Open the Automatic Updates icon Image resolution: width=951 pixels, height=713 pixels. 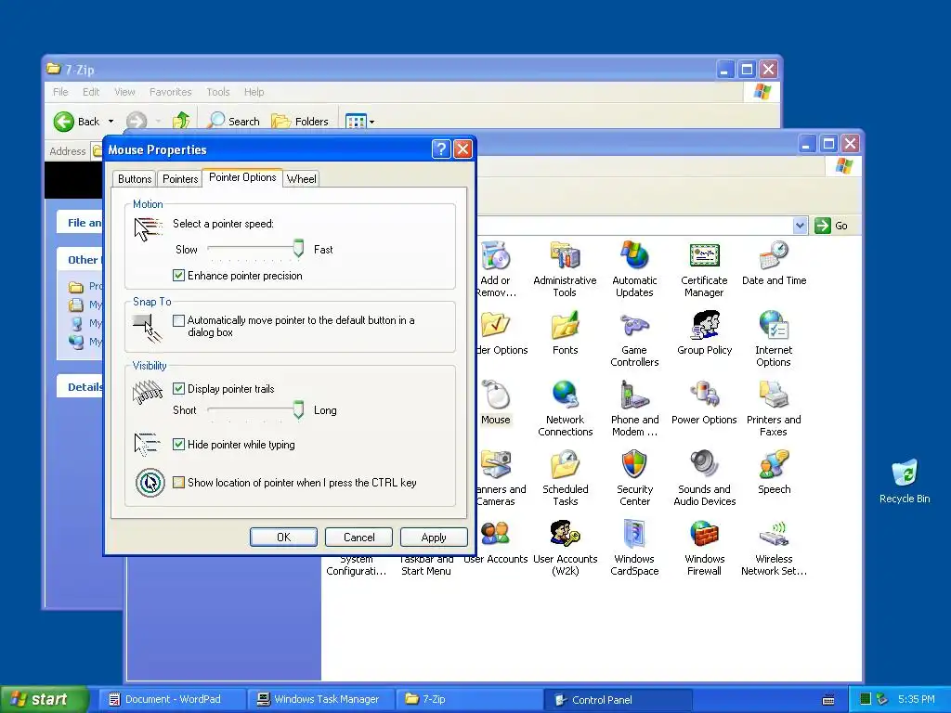coord(634,269)
